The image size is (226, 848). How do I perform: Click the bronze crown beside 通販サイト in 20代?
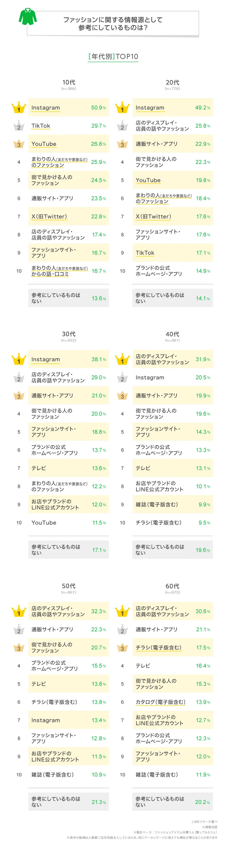(x=122, y=144)
